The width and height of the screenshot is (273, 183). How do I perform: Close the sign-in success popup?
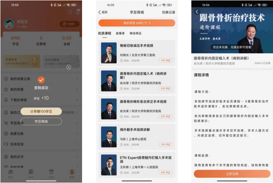point(69,67)
